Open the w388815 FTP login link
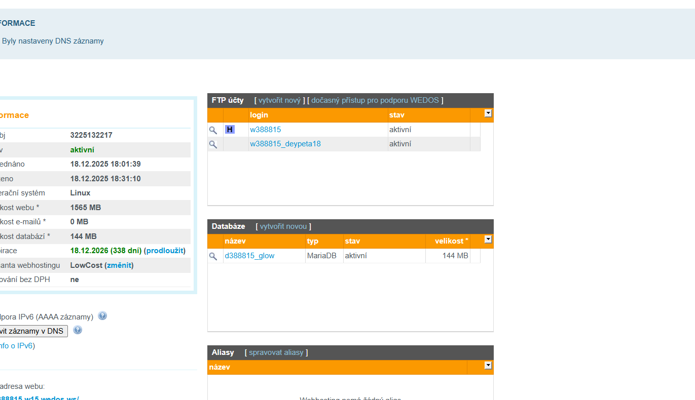This screenshot has height=400, width=695. [x=265, y=130]
